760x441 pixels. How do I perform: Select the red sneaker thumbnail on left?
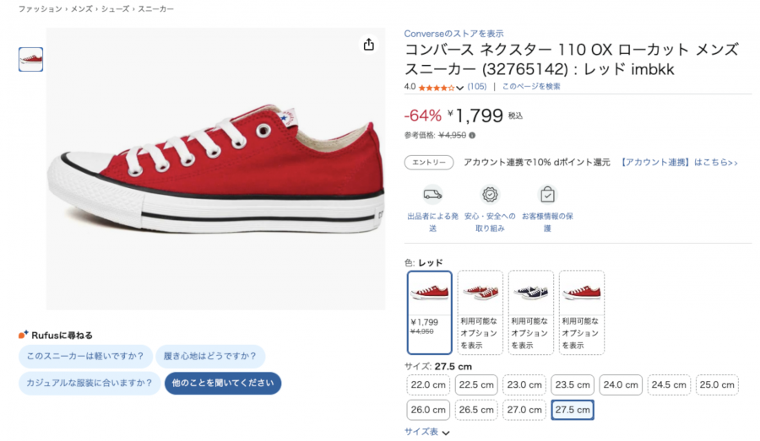pyautogui.click(x=30, y=59)
